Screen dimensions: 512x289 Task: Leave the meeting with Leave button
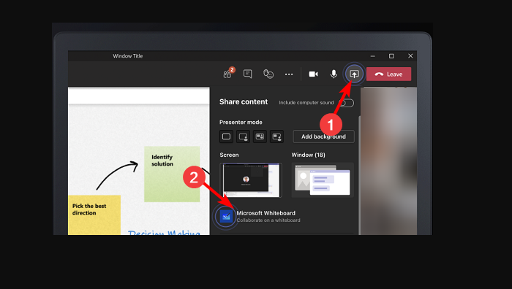point(388,74)
